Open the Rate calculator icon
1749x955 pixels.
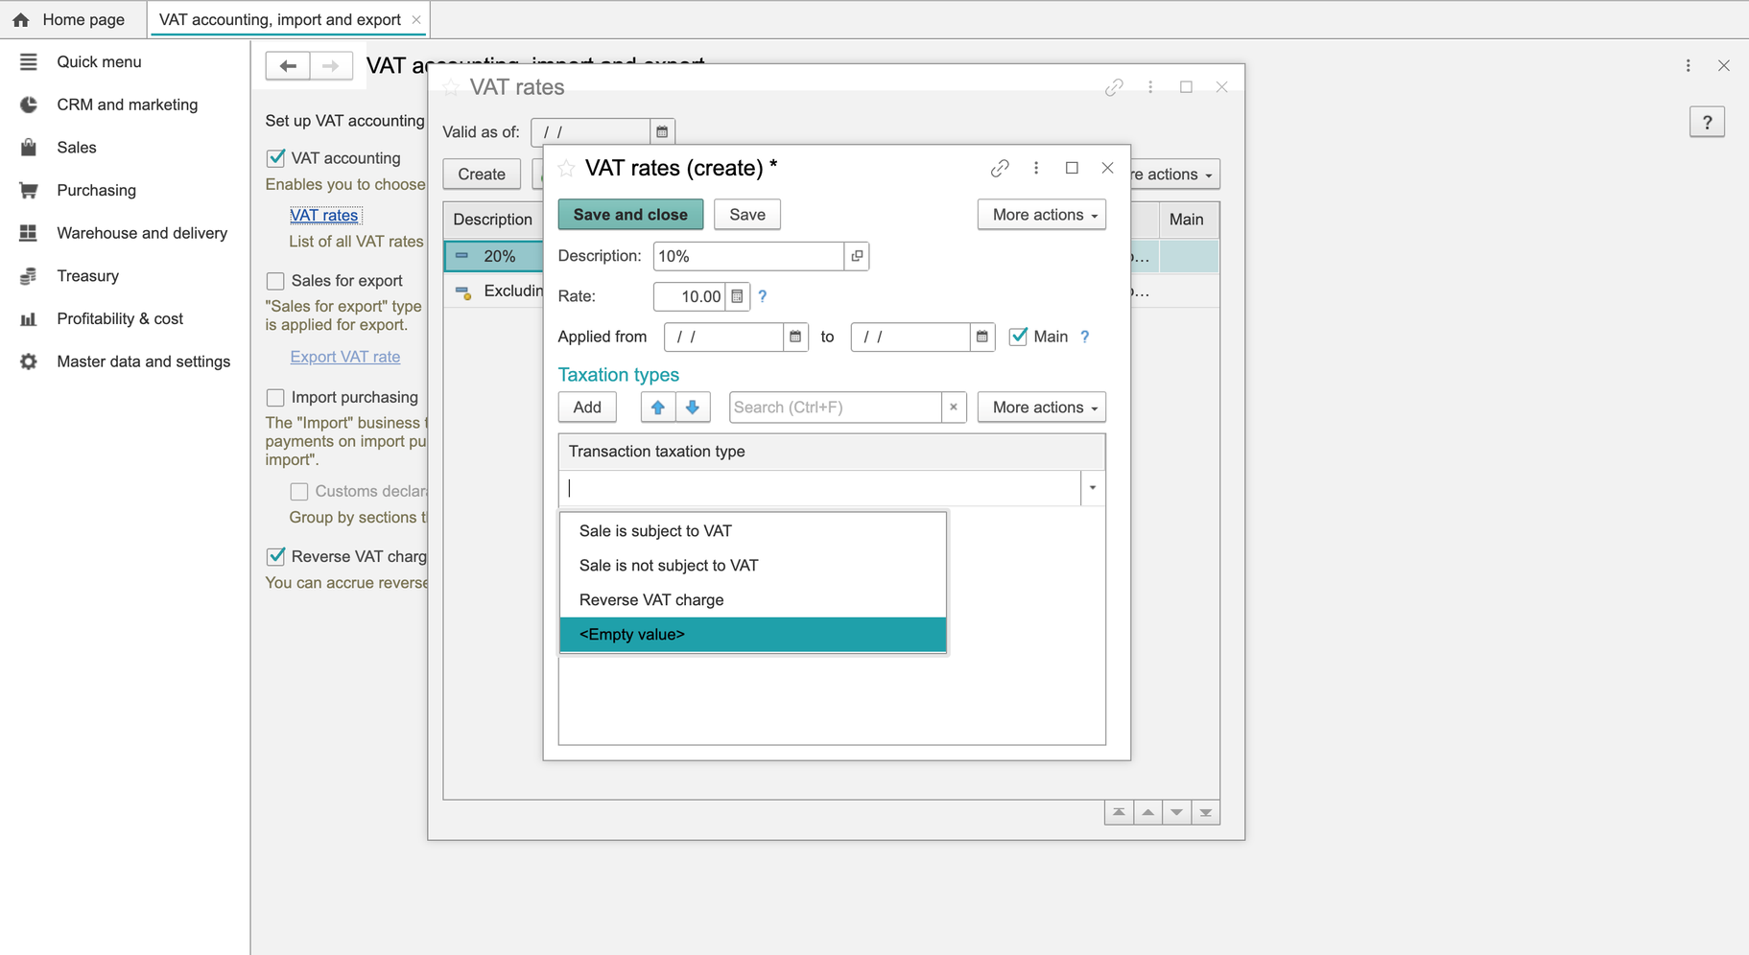[x=737, y=296]
